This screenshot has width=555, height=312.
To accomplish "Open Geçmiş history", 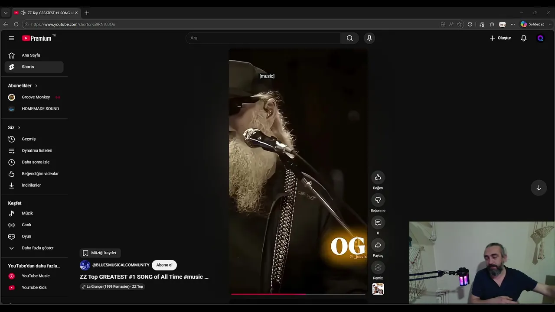I will (34, 139).
